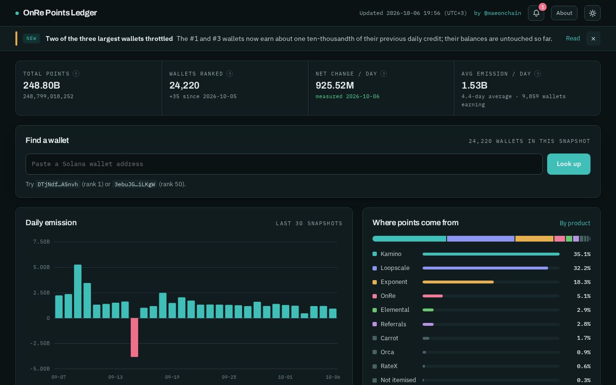This screenshot has width=616, height=385.
Task: Click the 248,799,018,252 total value
Action: coord(48,96)
